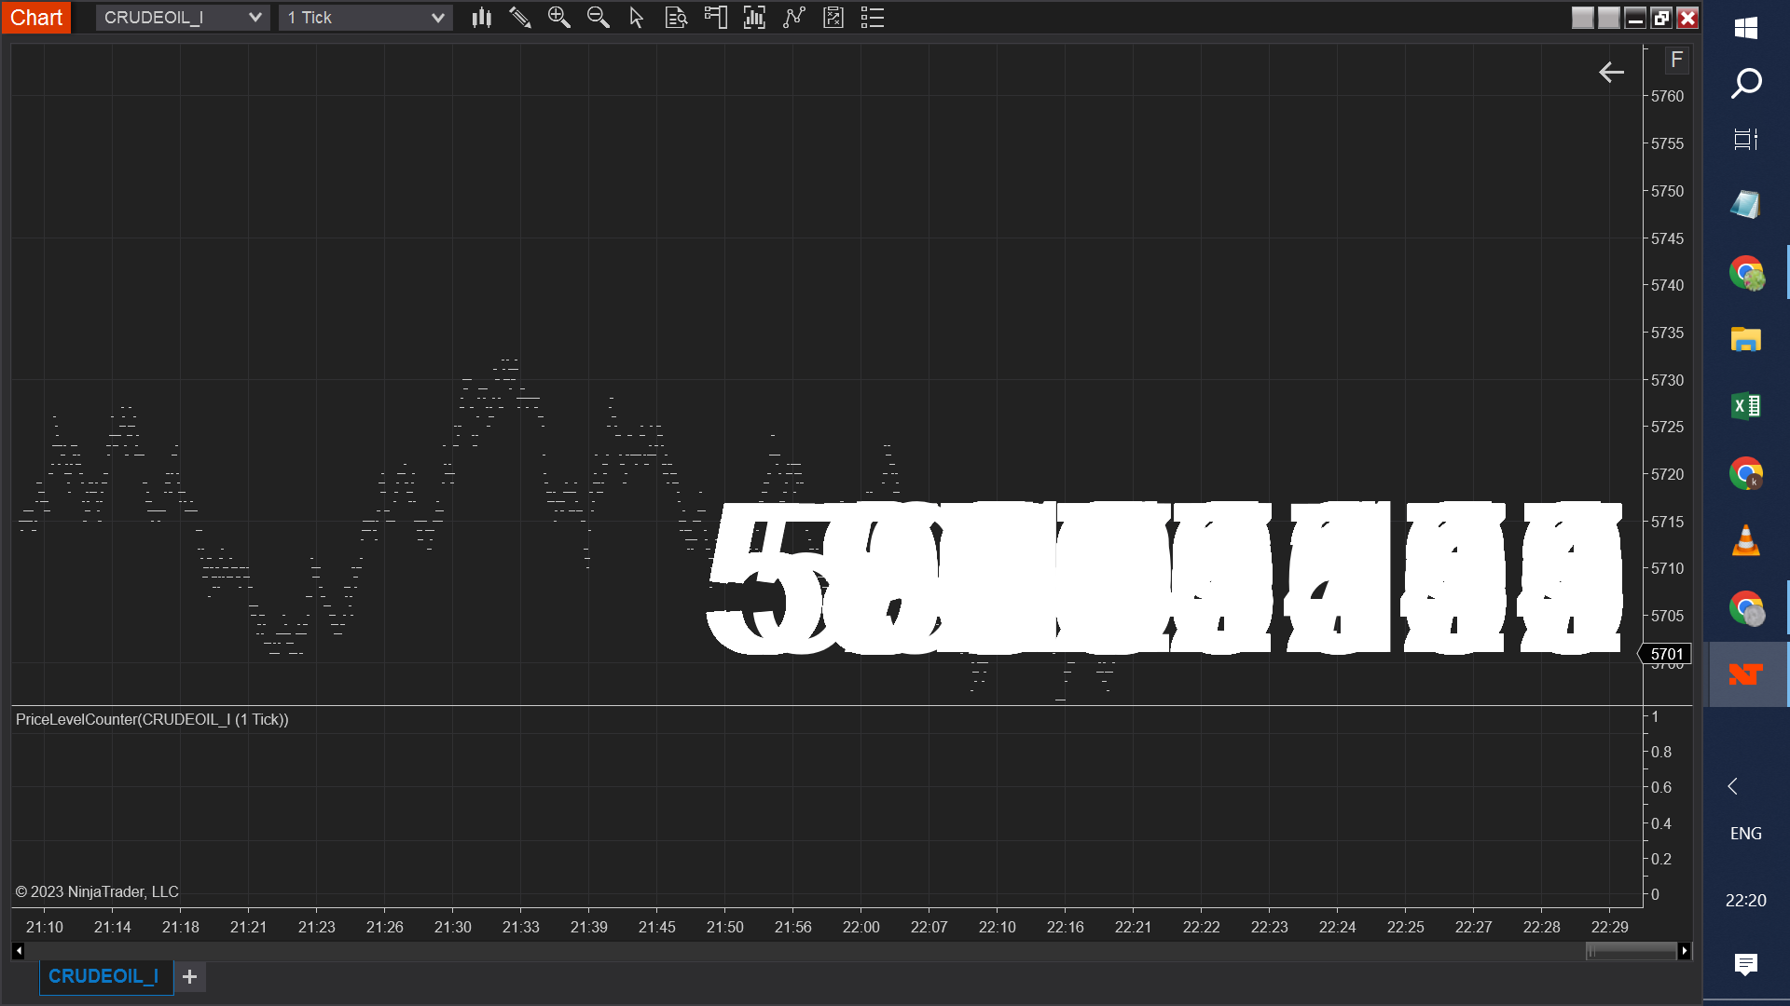Add a new tab with plus button
1790x1006 pixels.
[190, 976]
